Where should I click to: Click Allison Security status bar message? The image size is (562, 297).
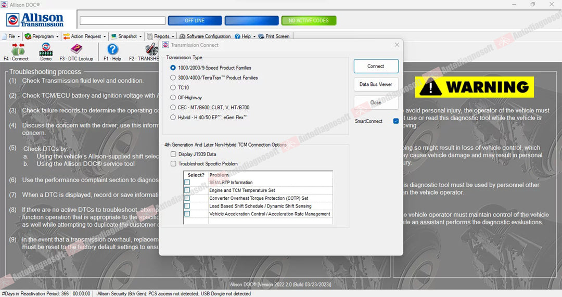(x=174, y=294)
